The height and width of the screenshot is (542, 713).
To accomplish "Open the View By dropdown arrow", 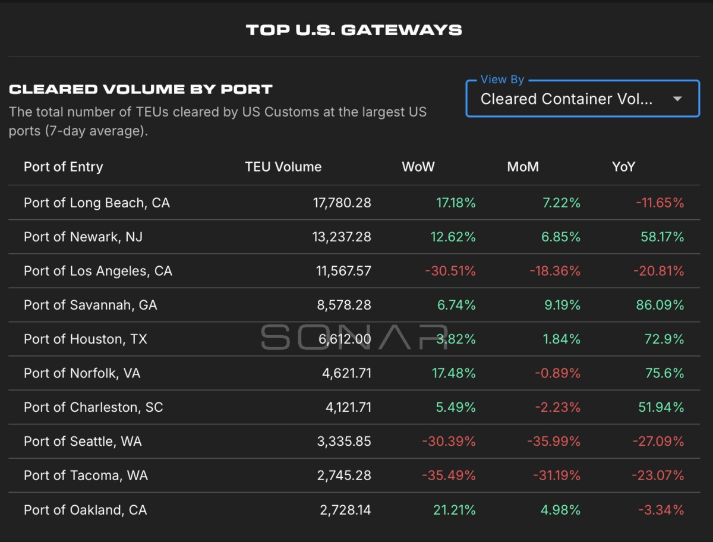I will [677, 99].
